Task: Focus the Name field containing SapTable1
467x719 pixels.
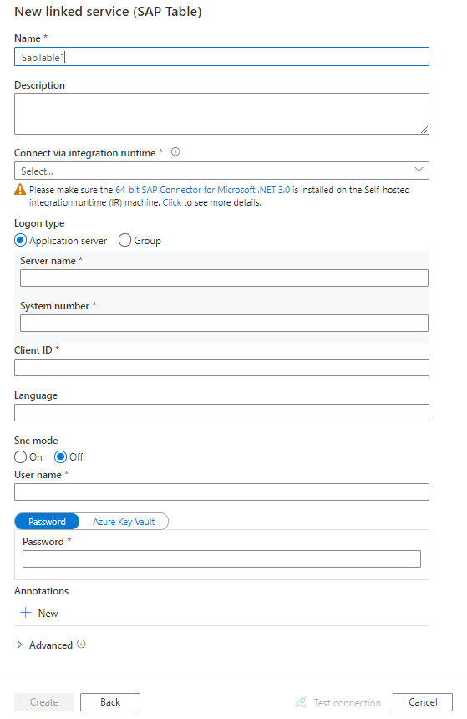Action: (x=222, y=57)
